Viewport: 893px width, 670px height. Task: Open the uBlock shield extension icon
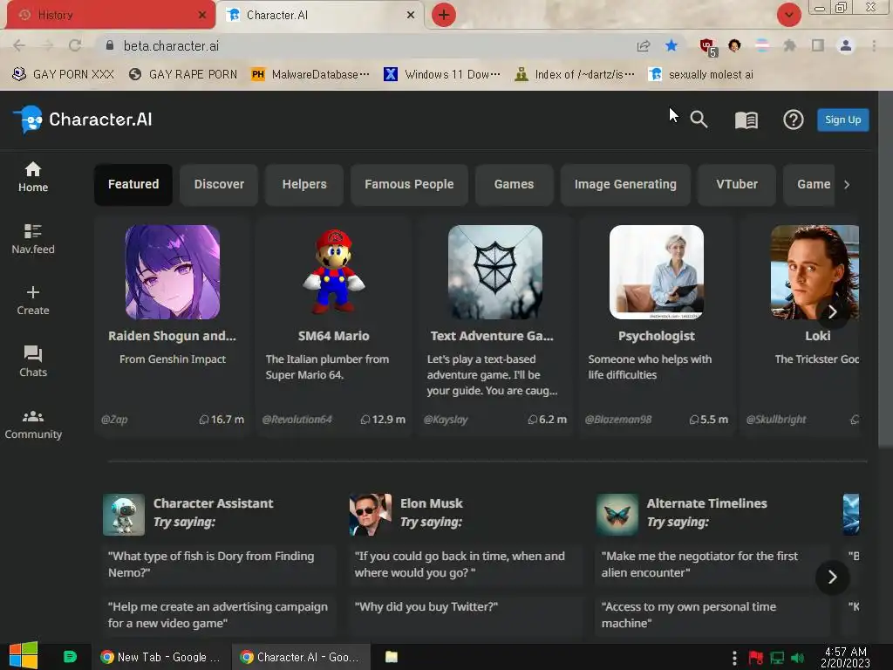click(708, 47)
